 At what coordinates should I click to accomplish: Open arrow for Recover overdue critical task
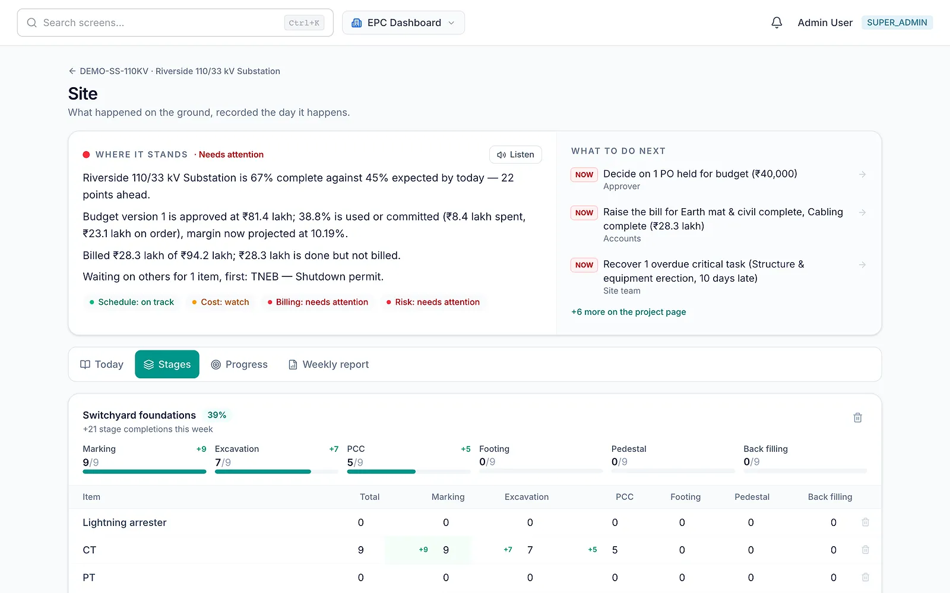[x=862, y=264]
